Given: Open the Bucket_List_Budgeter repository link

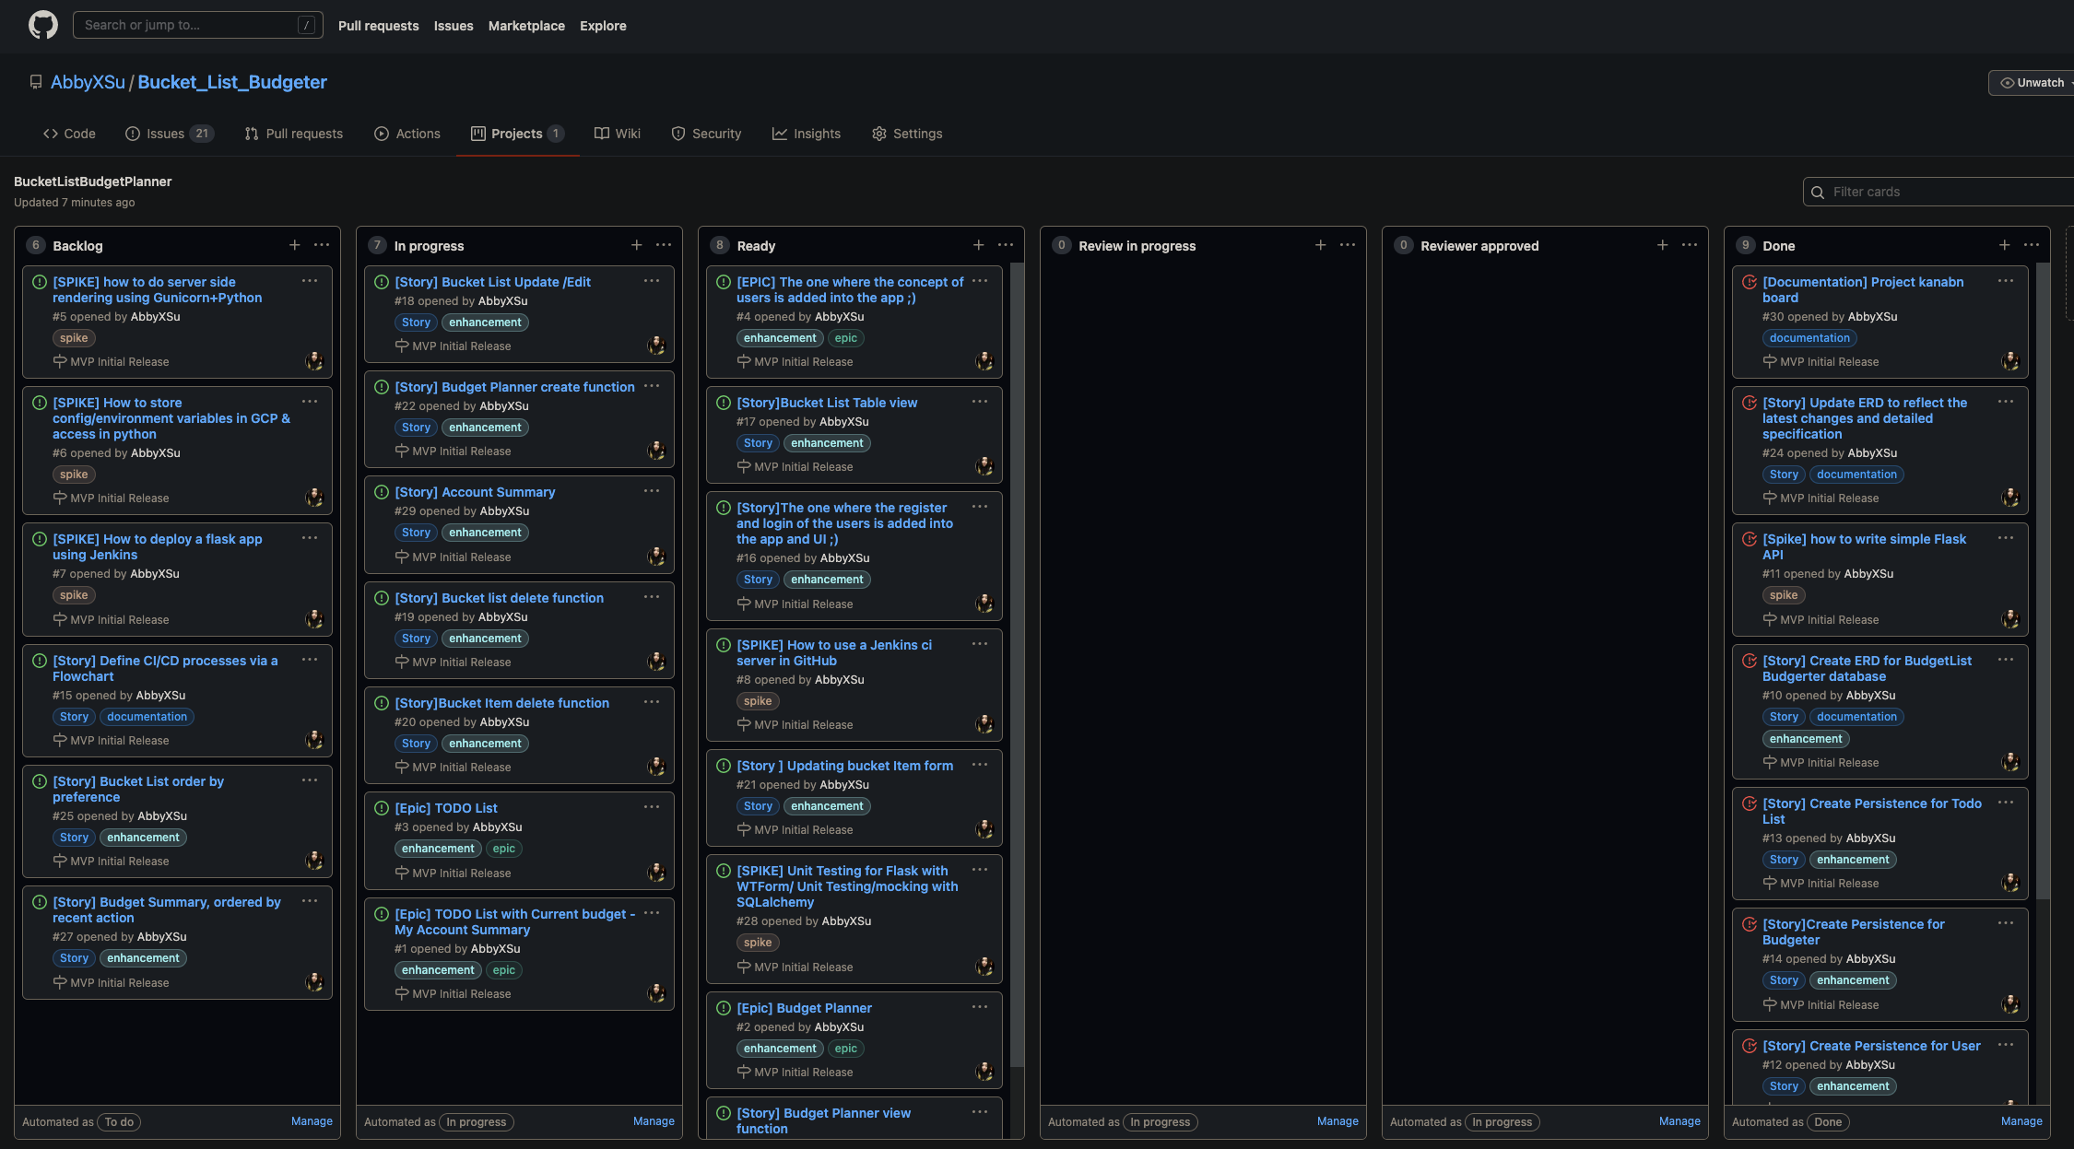Looking at the screenshot, I should (232, 82).
